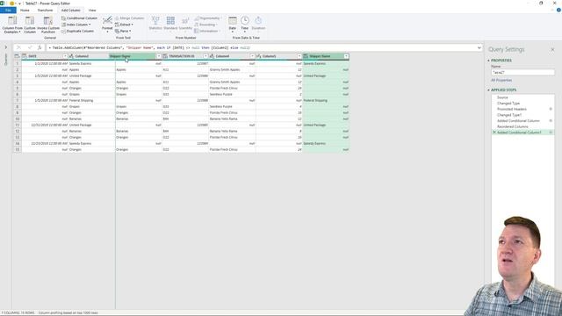The width and height of the screenshot is (562, 316).
Task: Click the table corner menu icon
Action: [17, 56]
